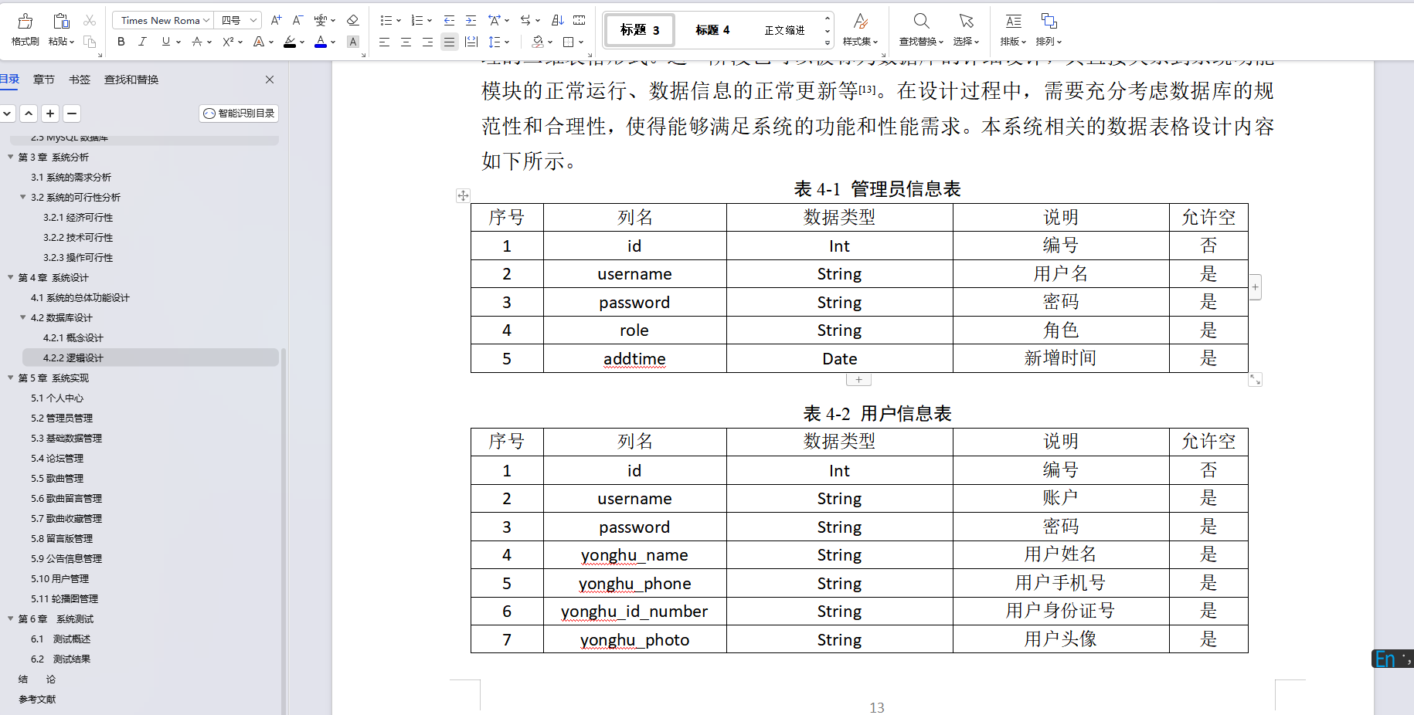Click the Sort (A-Z arrow) icon
The height and width of the screenshot is (715, 1414).
558,20
